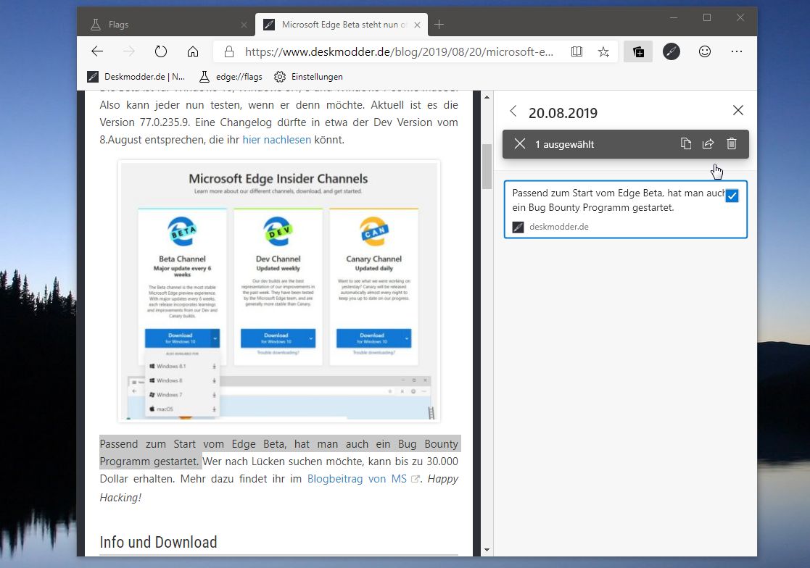Click the Windows 8.1 entry in image
810x568 pixels.
182,366
